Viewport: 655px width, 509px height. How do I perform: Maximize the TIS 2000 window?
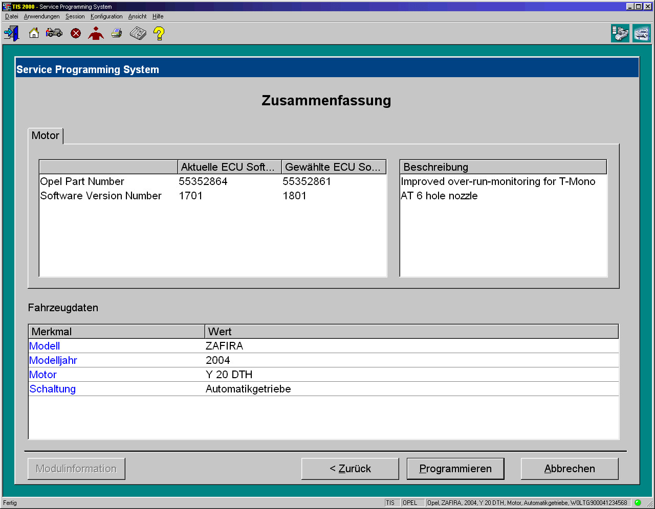pos(638,7)
